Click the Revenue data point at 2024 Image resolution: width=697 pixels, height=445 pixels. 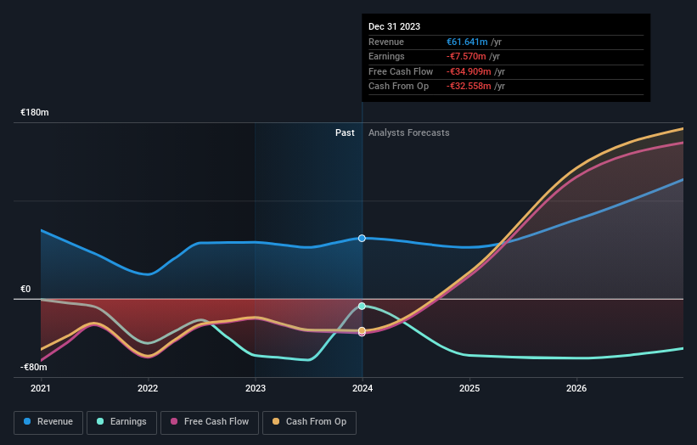(x=362, y=239)
